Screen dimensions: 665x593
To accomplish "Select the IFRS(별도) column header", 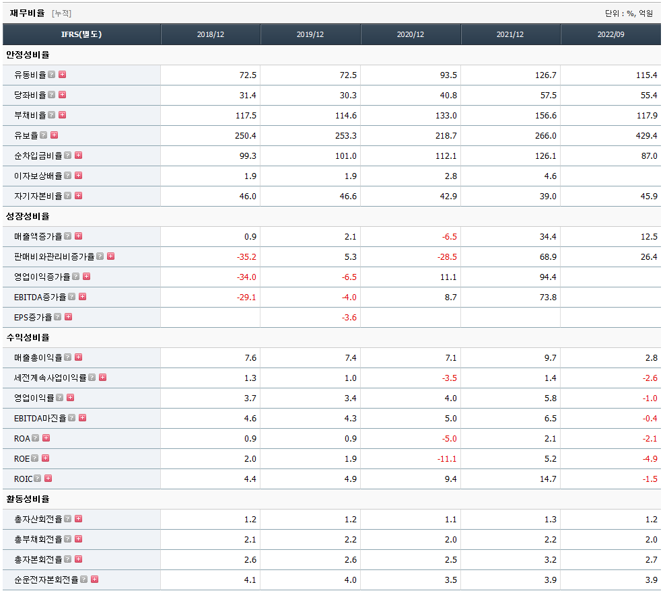I will [x=81, y=34].
